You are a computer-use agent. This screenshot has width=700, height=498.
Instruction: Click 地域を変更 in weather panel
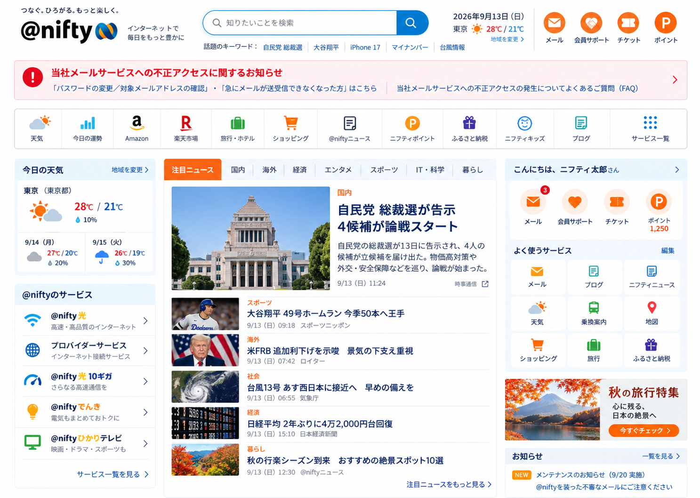[x=130, y=170]
